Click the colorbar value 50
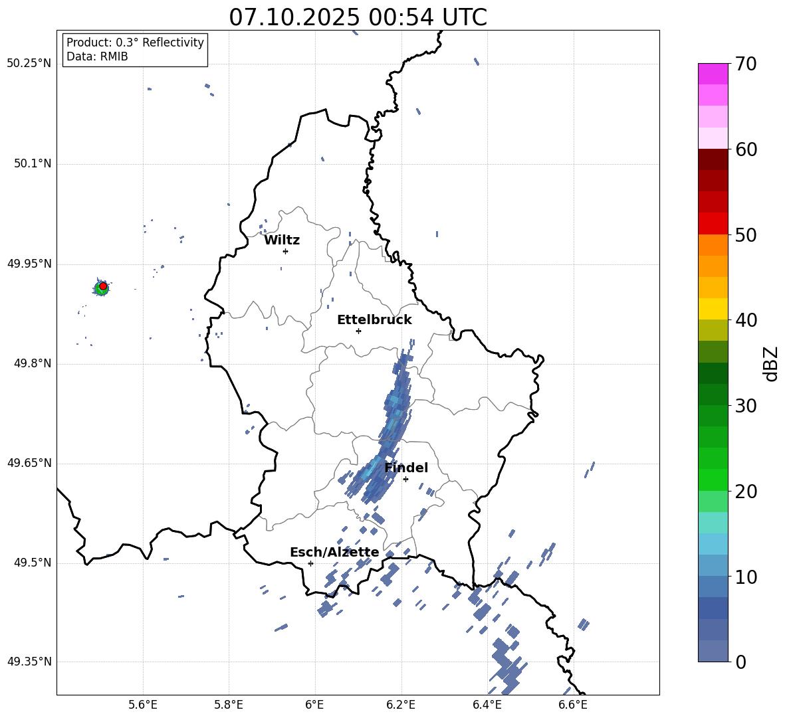Screen dimensions: 787x718 (746, 234)
